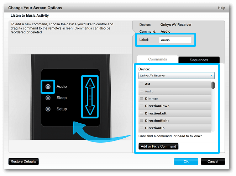Select the greyed Audio command row

[x=175, y=91]
